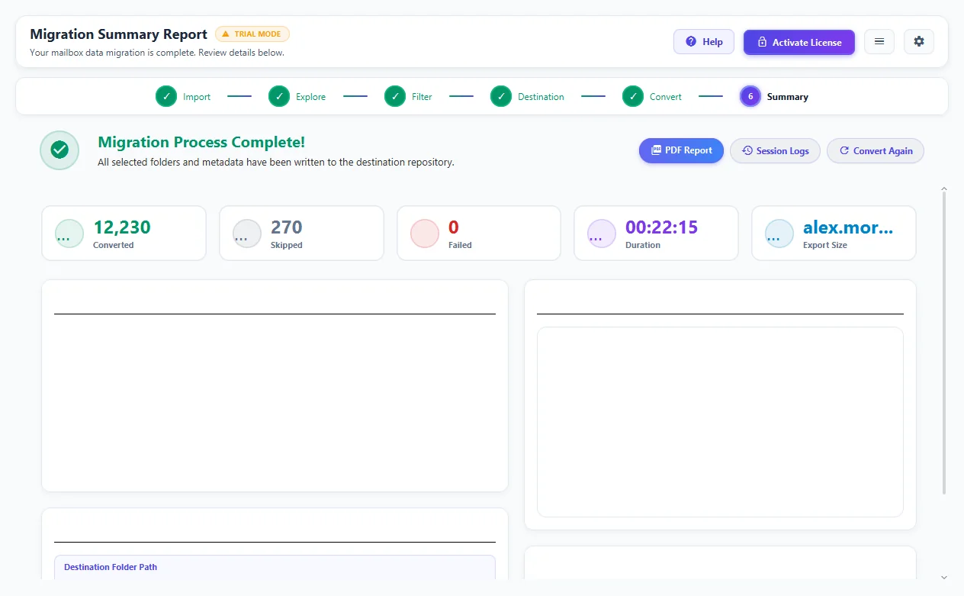The image size is (964, 596).
Task: Click Activate License button
Action: pyautogui.click(x=799, y=42)
